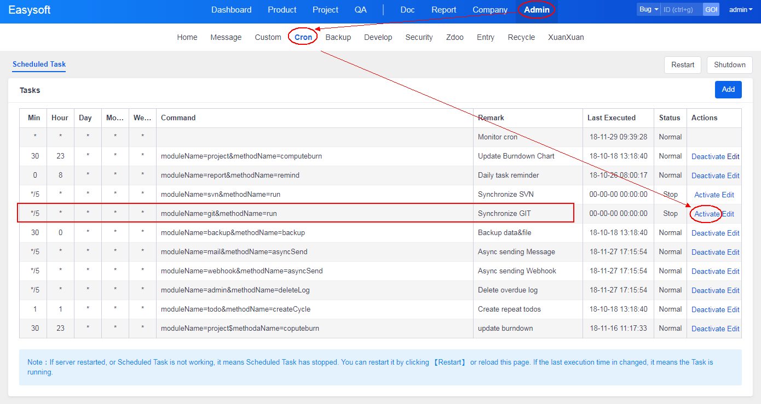Deactivate the Daily task reminder cron

pos(708,175)
